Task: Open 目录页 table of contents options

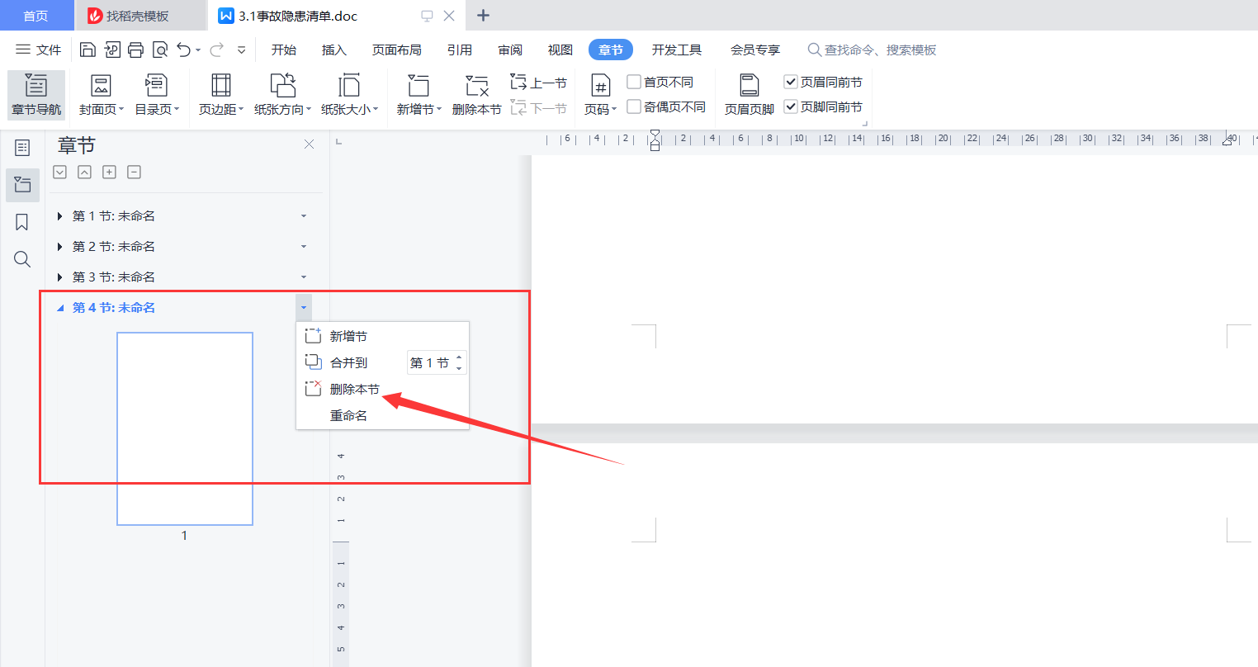Action: [157, 94]
